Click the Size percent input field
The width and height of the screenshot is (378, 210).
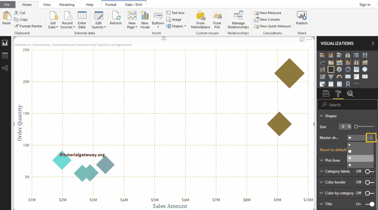click(345, 126)
